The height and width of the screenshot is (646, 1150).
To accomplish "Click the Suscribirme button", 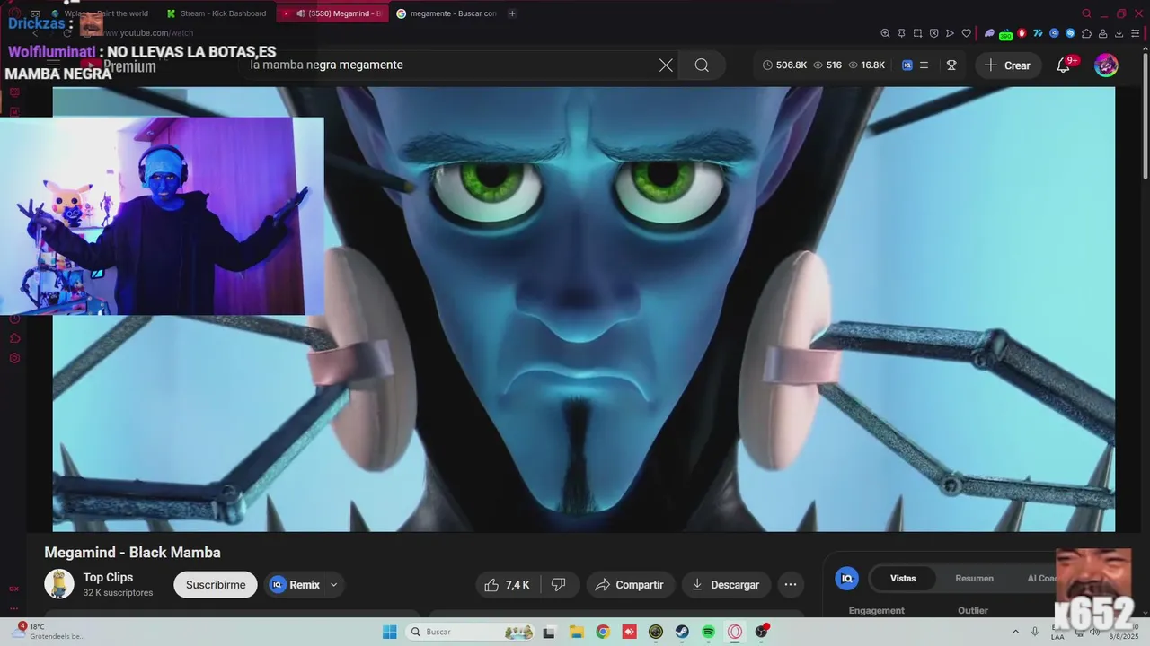I will pos(216,585).
